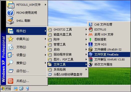
Task: Click the 修改文件属性 label
Action: click(103, 64)
